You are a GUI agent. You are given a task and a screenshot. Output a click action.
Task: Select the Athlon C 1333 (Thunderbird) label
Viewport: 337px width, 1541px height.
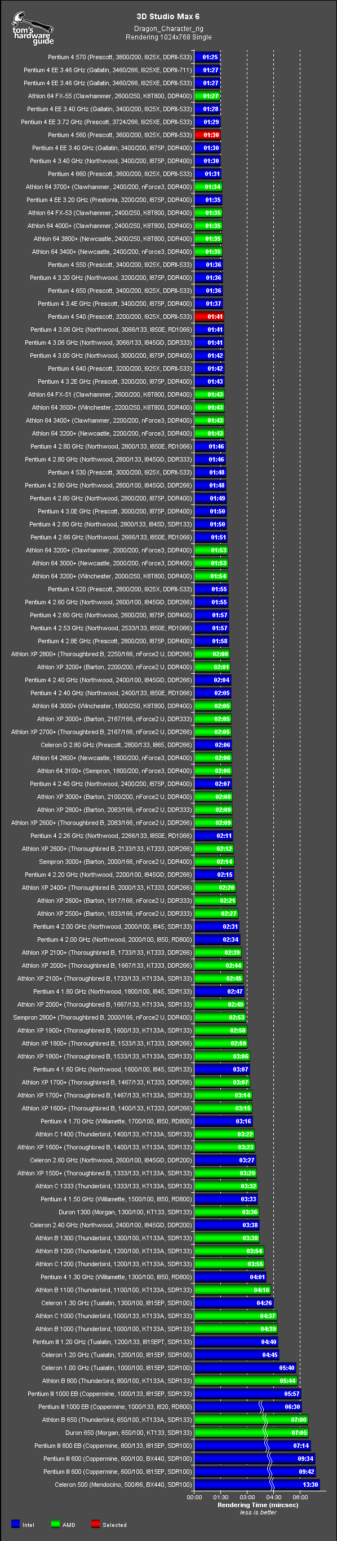[113, 1187]
